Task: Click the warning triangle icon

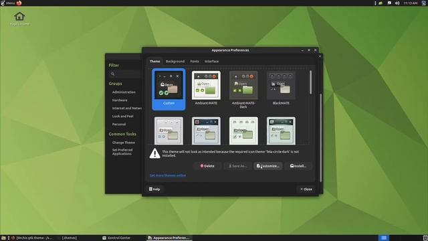Action: 154,153
